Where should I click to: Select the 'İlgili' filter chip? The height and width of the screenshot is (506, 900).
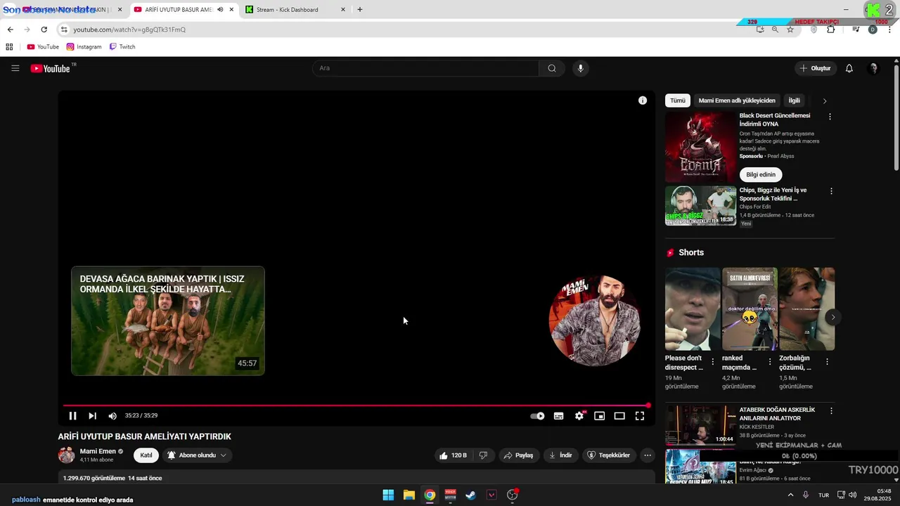coord(794,100)
